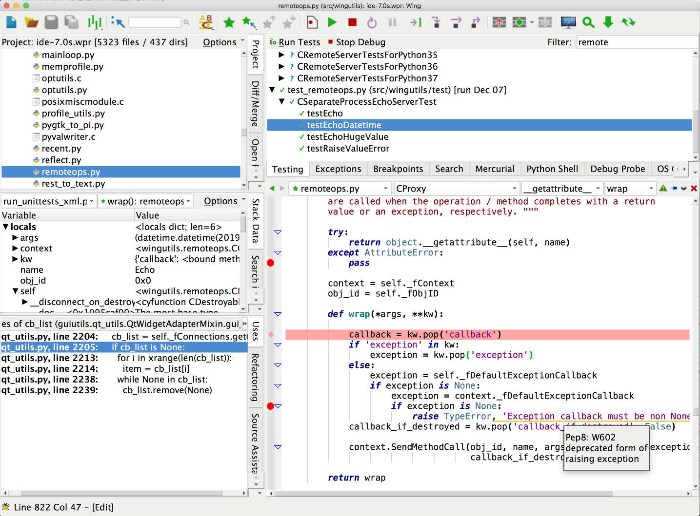Toggle the breakpoint red dot in the gutter
This screenshot has width=700, height=516.
[x=271, y=263]
